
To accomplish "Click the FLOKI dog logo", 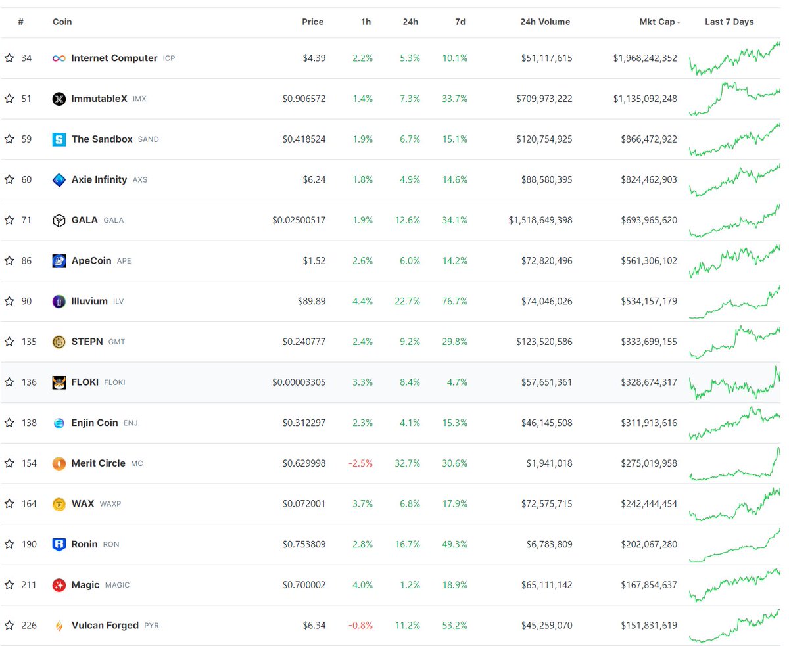I will pos(59,382).
